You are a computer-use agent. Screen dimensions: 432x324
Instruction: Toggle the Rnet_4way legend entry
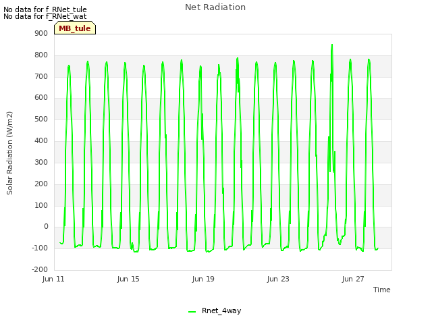point(215,310)
